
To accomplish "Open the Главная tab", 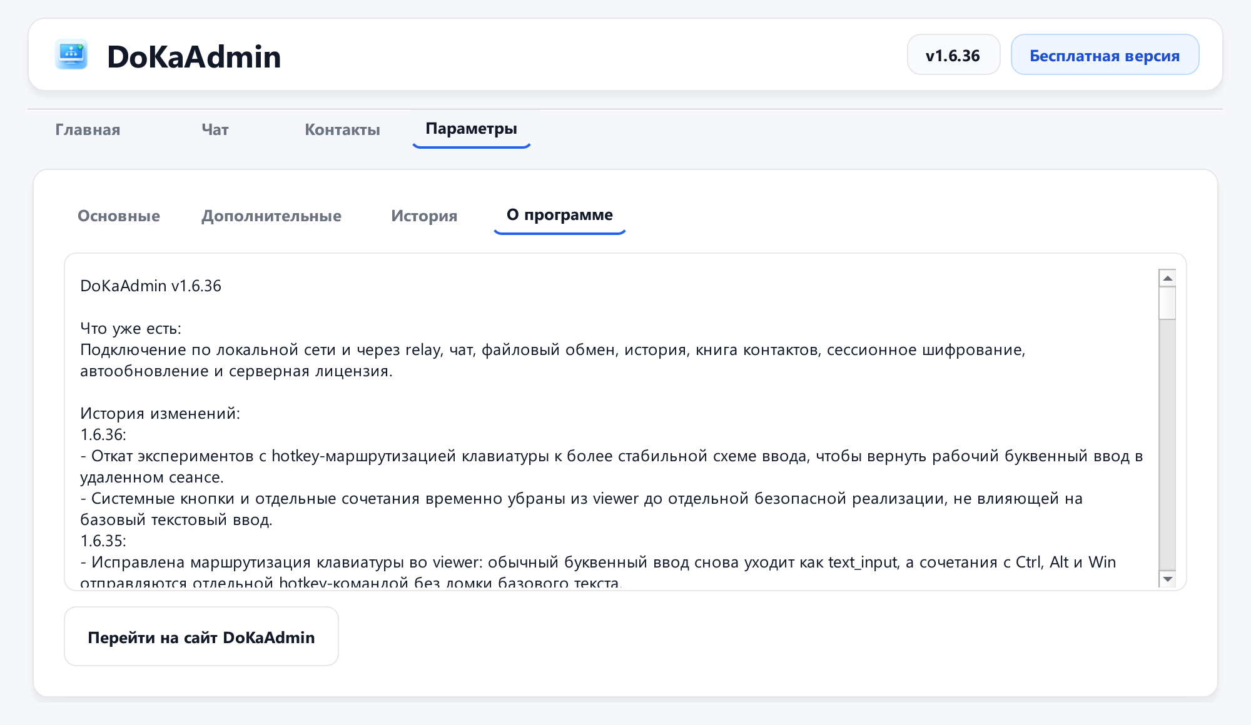I will pyautogui.click(x=88, y=129).
